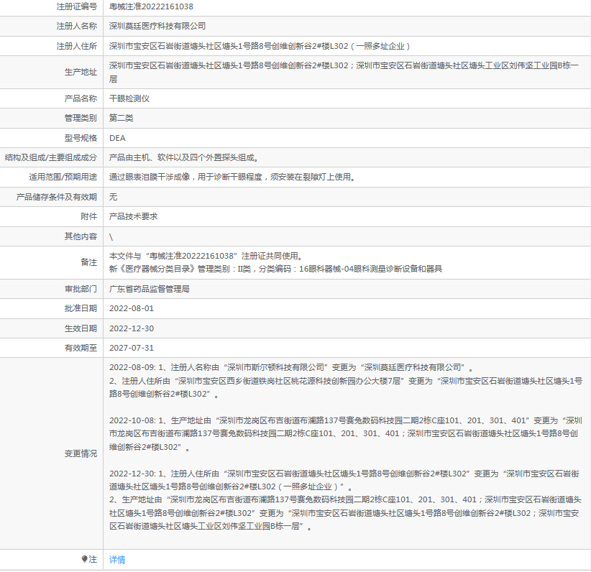Select registrant name 深圳莫廷医疗科技有限公司
This screenshot has width=591, height=572.
[157, 26]
